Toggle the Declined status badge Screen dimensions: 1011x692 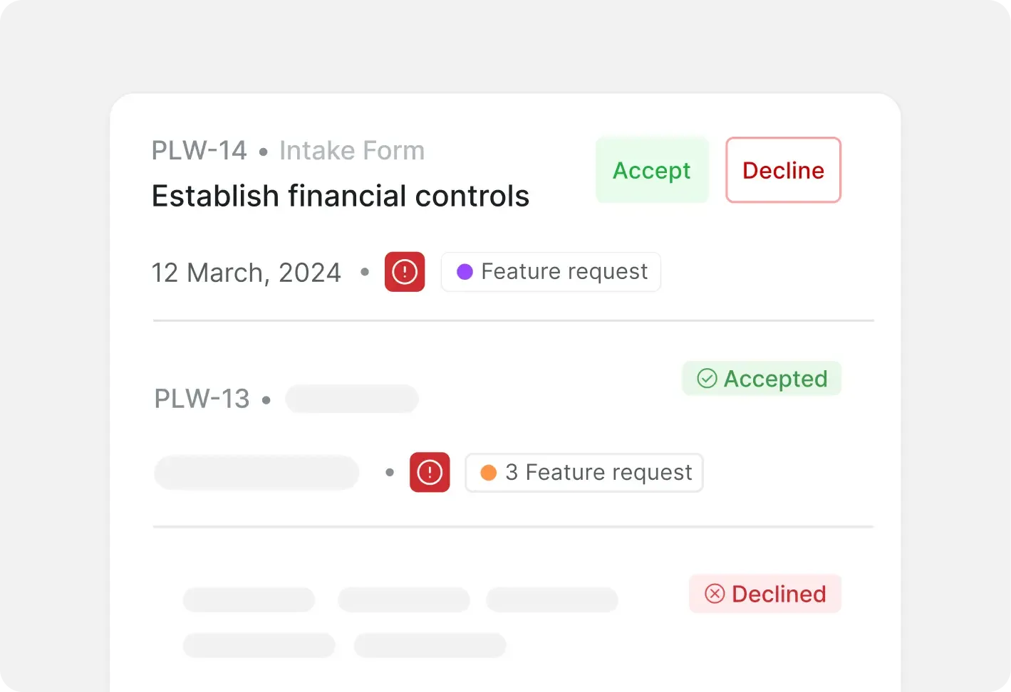tap(764, 593)
